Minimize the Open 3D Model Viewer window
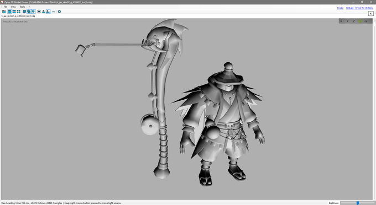Screen dimensions: 376x205 [353, 2]
